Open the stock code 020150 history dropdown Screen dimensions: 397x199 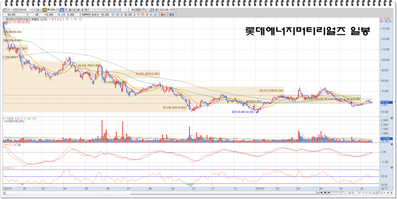pos(31,9)
